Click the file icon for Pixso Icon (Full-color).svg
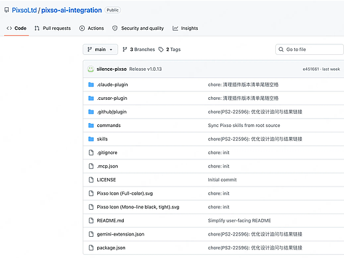Image resolution: width=344 pixels, height=258 pixels. click(91, 193)
